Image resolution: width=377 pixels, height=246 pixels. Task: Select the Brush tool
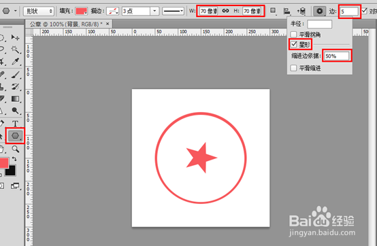[x=16, y=75]
